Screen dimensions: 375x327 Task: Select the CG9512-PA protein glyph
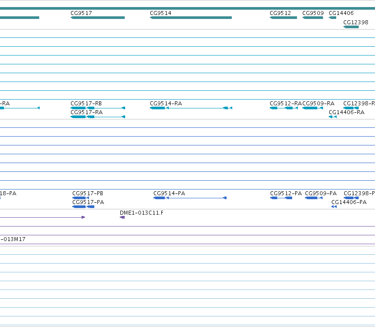[x=281, y=198]
